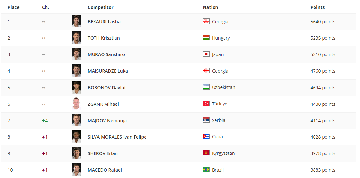Click the Hungary flag icon

point(206,38)
